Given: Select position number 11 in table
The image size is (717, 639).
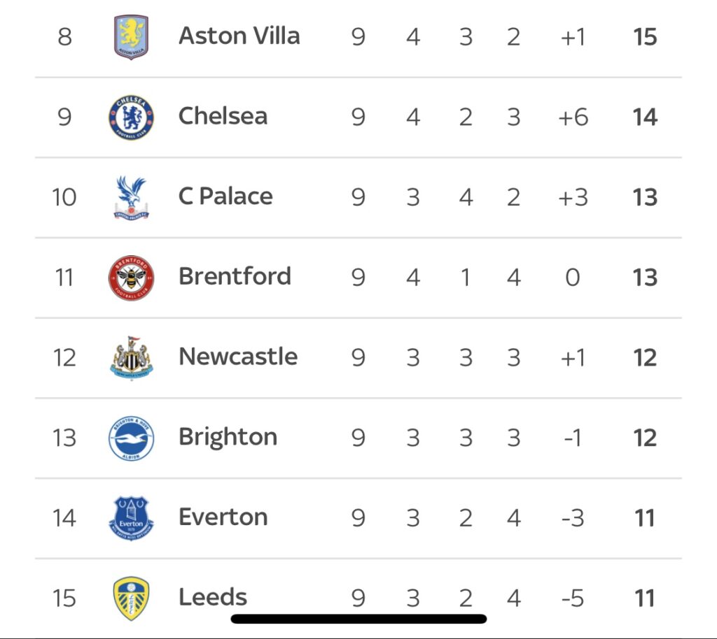Looking at the screenshot, I should [x=64, y=278].
